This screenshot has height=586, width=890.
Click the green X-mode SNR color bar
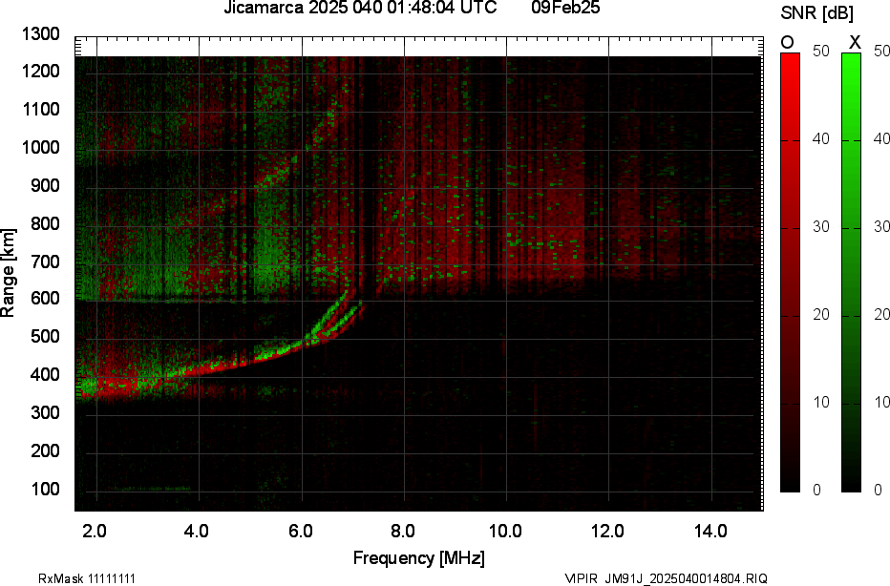(851, 272)
